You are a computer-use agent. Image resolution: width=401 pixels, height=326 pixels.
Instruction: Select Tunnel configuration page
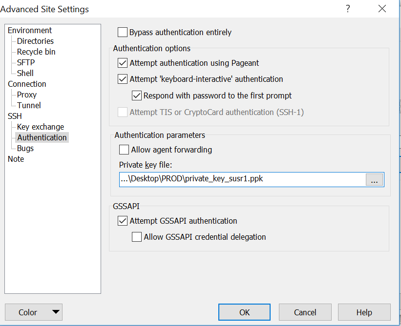coord(29,105)
